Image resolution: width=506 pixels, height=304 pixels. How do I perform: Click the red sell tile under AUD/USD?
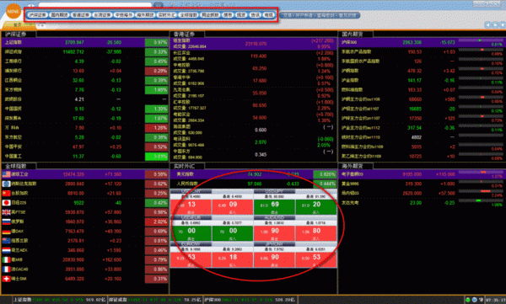click(x=274, y=233)
